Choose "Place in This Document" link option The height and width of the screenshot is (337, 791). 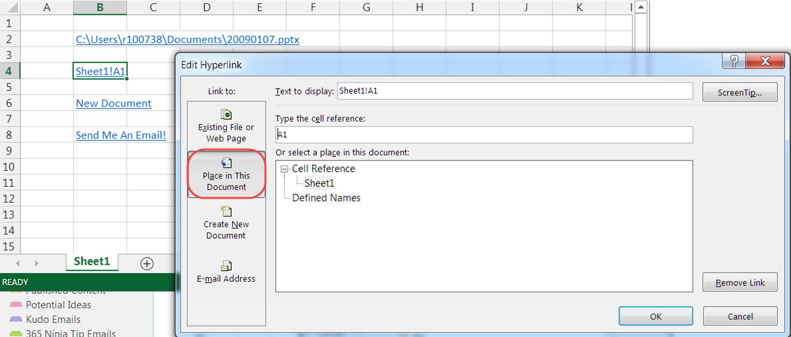click(226, 174)
